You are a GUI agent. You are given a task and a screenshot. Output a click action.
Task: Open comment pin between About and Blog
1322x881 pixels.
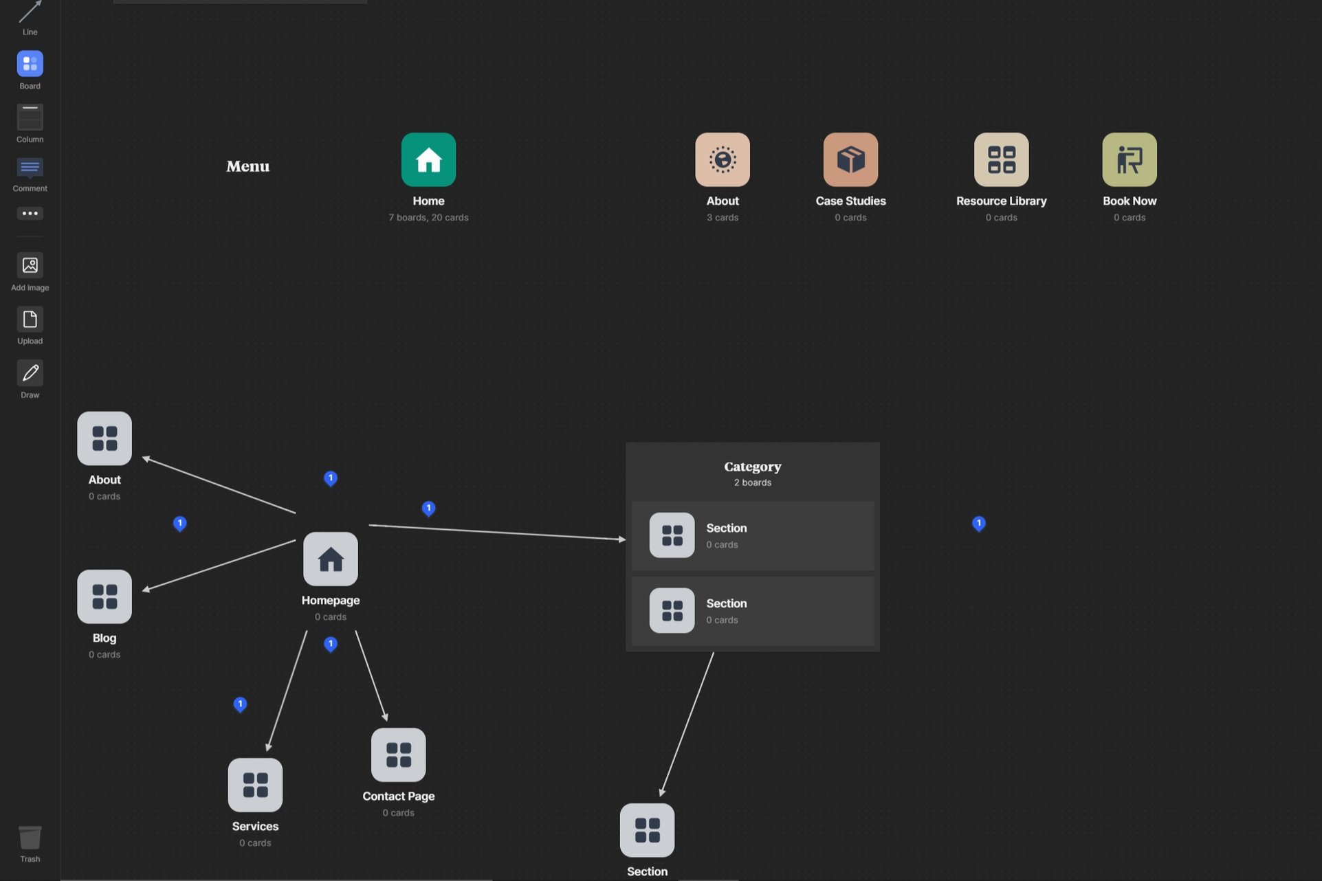[x=180, y=524]
